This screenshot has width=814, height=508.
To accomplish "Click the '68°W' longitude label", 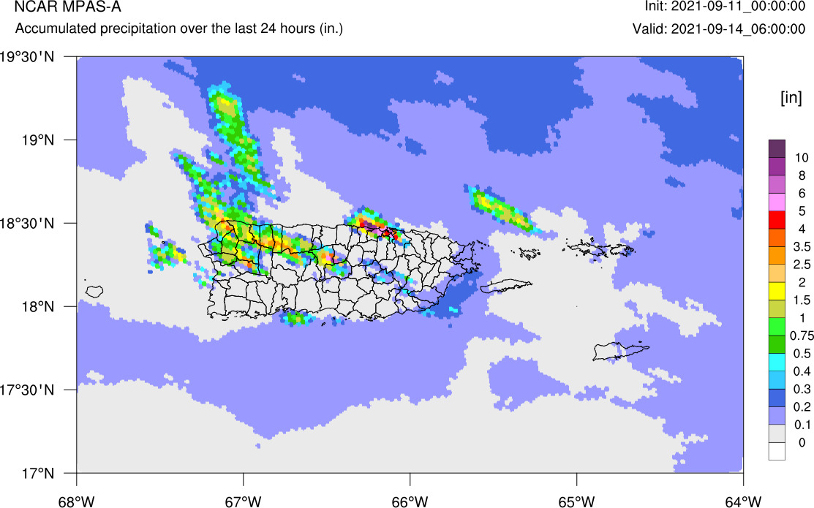I will (x=77, y=501).
